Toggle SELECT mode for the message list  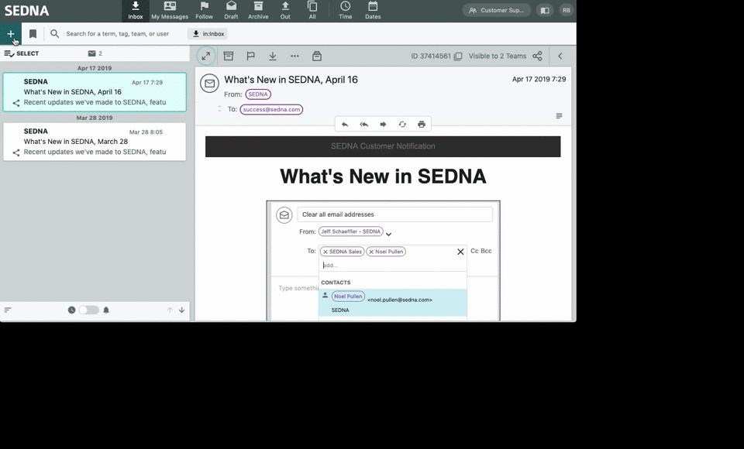(x=22, y=53)
